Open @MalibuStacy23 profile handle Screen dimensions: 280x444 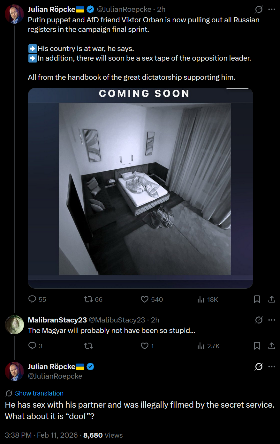coord(117,320)
